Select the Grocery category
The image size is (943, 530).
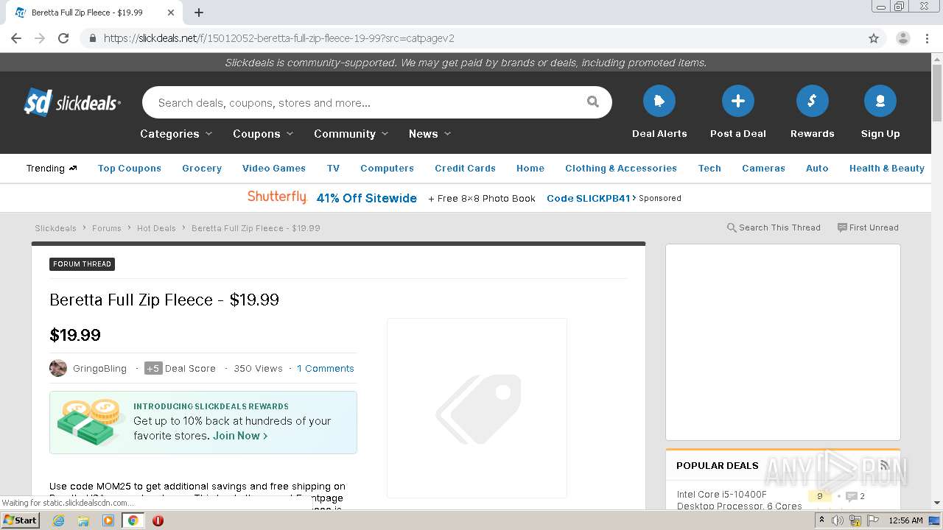pos(202,169)
